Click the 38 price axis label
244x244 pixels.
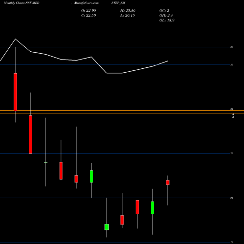[x=232, y=47]
